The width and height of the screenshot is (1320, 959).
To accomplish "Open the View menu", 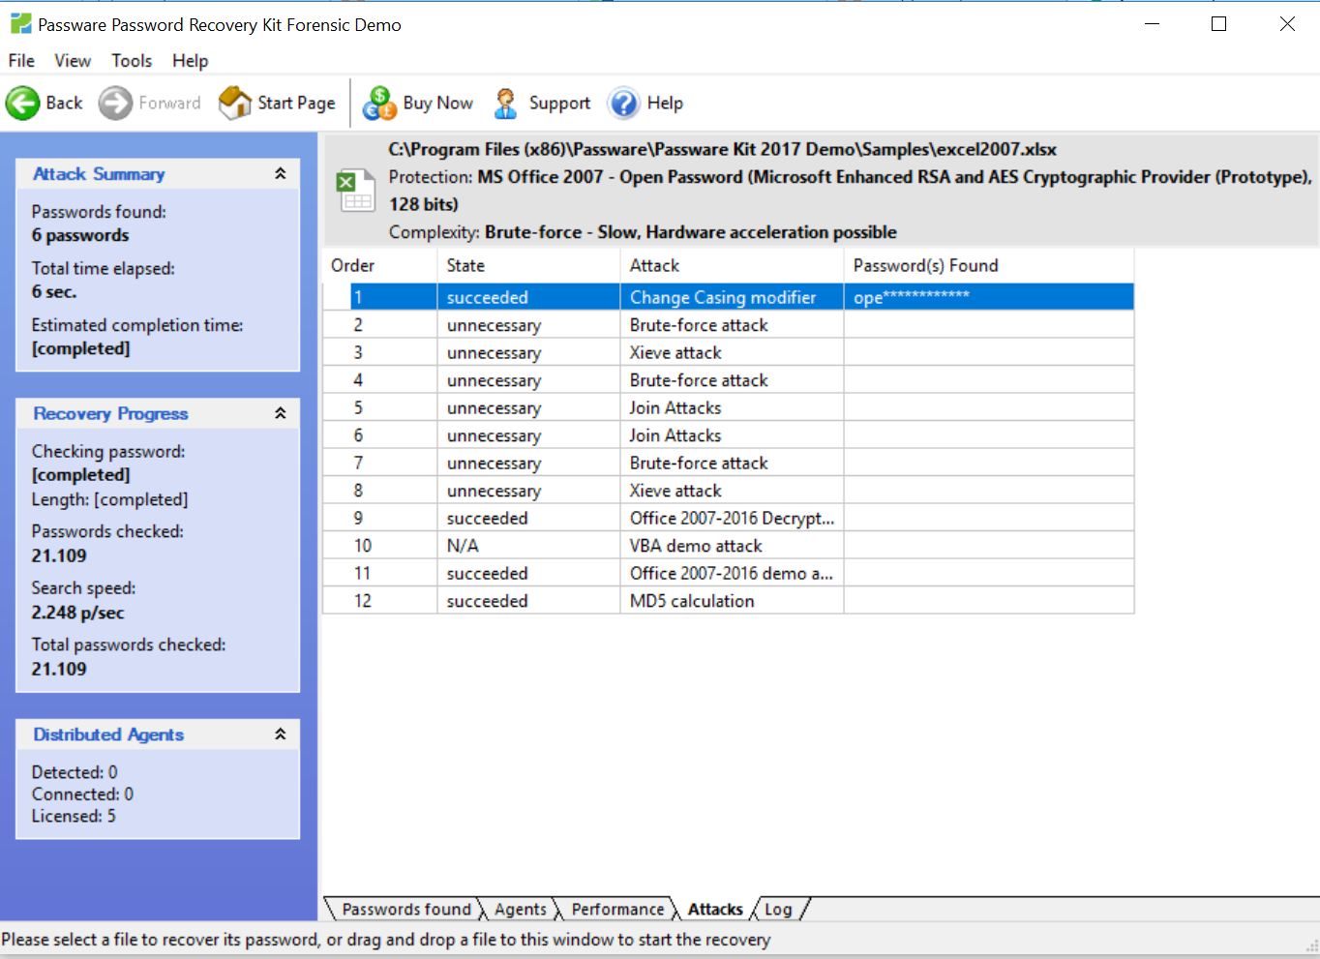I will (73, 60).
